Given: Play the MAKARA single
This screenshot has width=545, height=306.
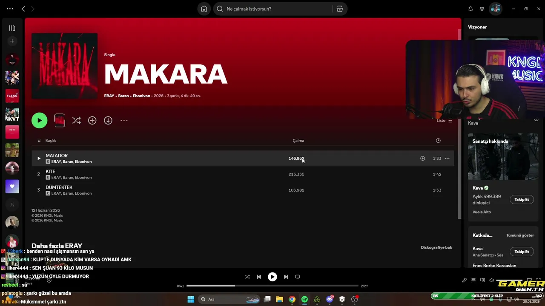Looking at the screenshot, I should pyautogui.click(x=40, y=121).
